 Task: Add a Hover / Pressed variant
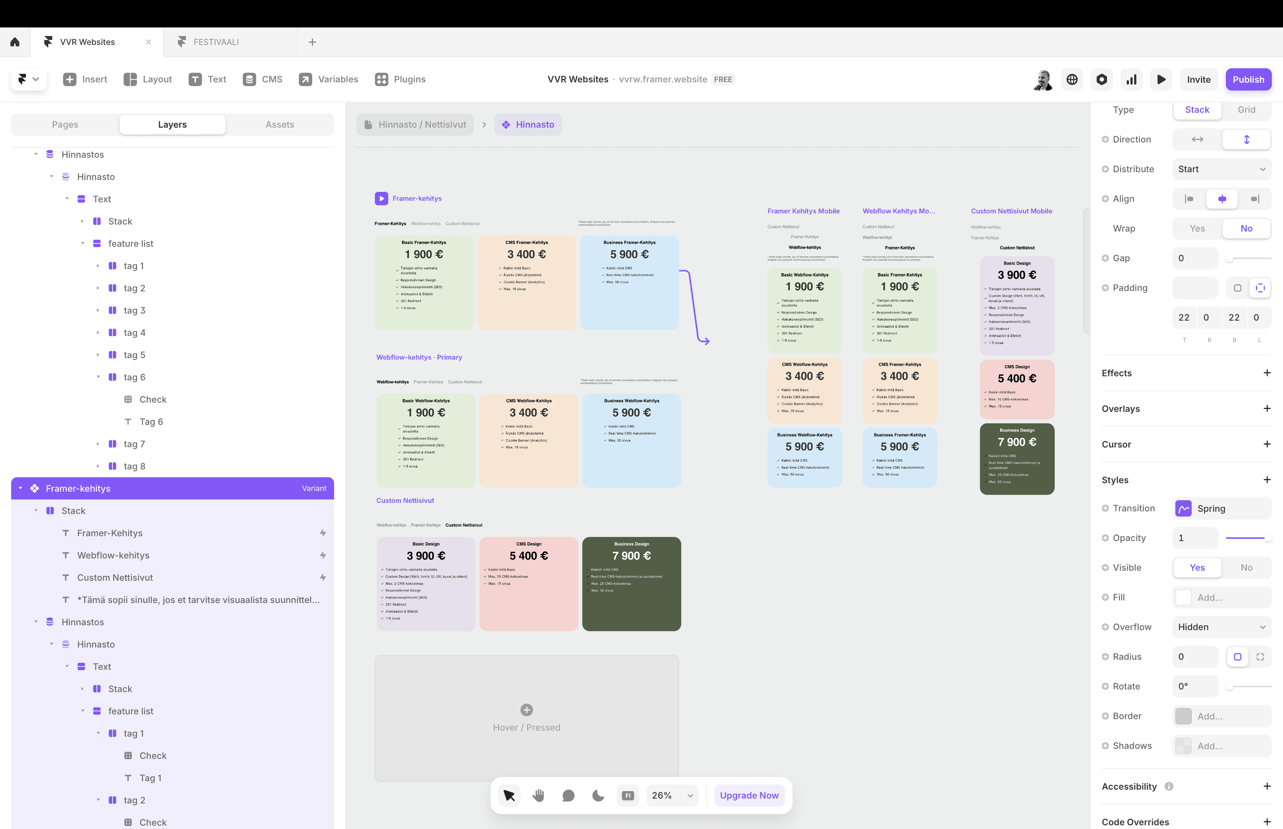(526, 718)
